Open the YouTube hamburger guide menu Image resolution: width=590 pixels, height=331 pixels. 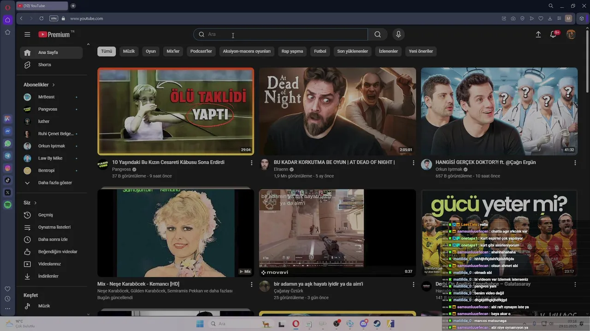[27, 34]
